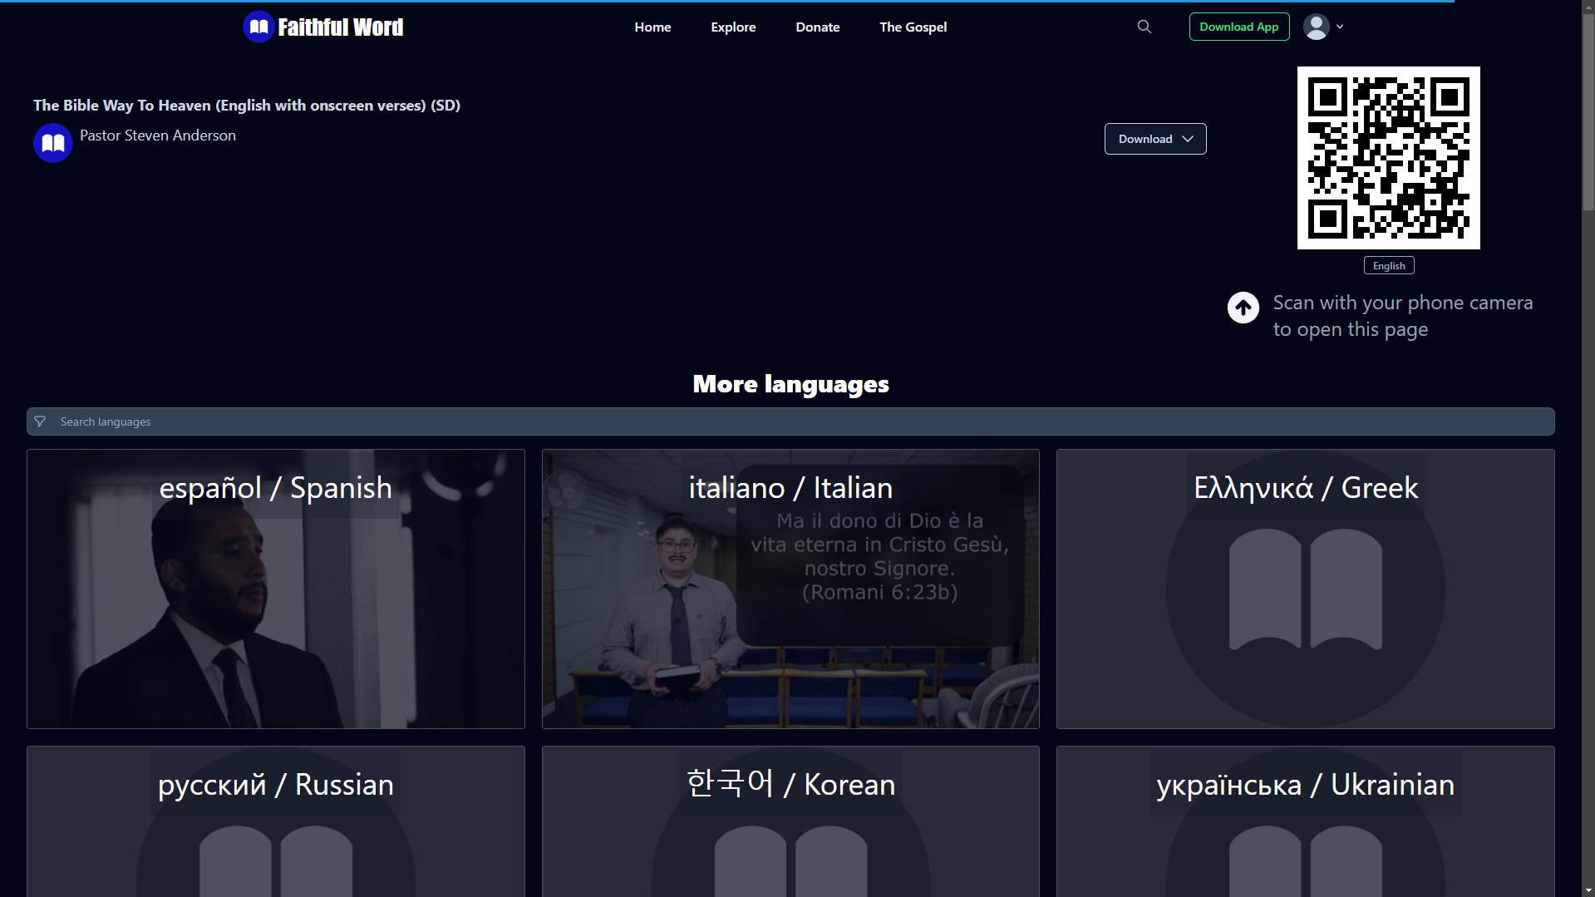Click the Download App button

[1239, 27]
